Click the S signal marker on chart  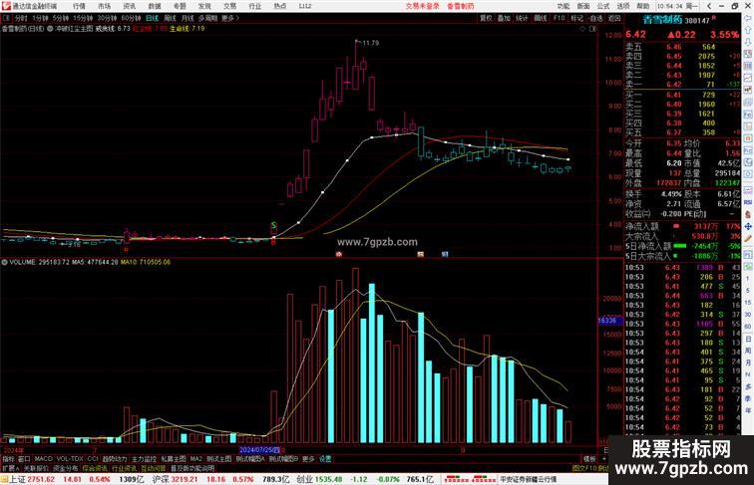[x=273, y=225]
